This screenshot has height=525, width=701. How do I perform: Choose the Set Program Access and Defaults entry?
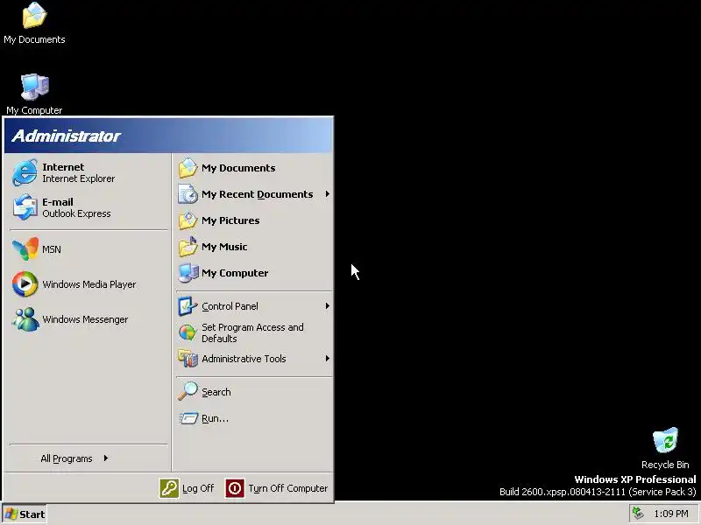pyautogui.click(x=252, y=332)
